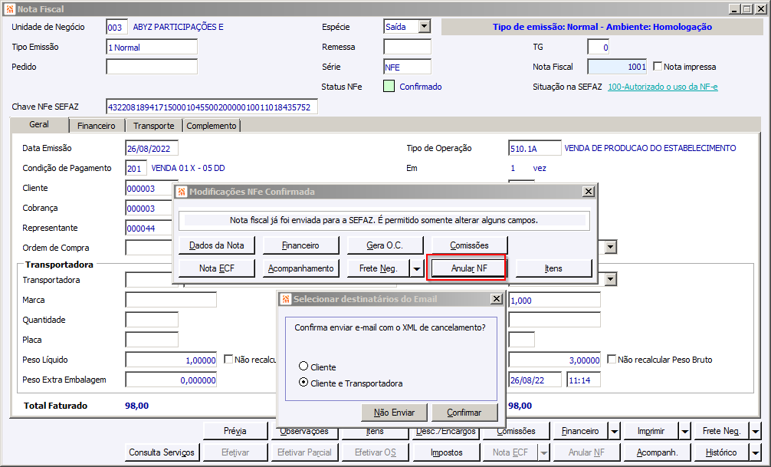Open the Espécie dropdown showing Saída
The width and height of the screenshot is (771, 467).
pyautogui.click(x=425, y=27)
